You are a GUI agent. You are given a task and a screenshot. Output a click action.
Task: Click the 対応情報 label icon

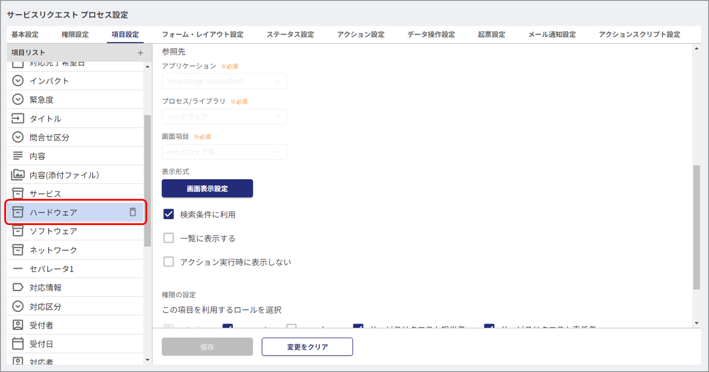[x=18, y=287]
